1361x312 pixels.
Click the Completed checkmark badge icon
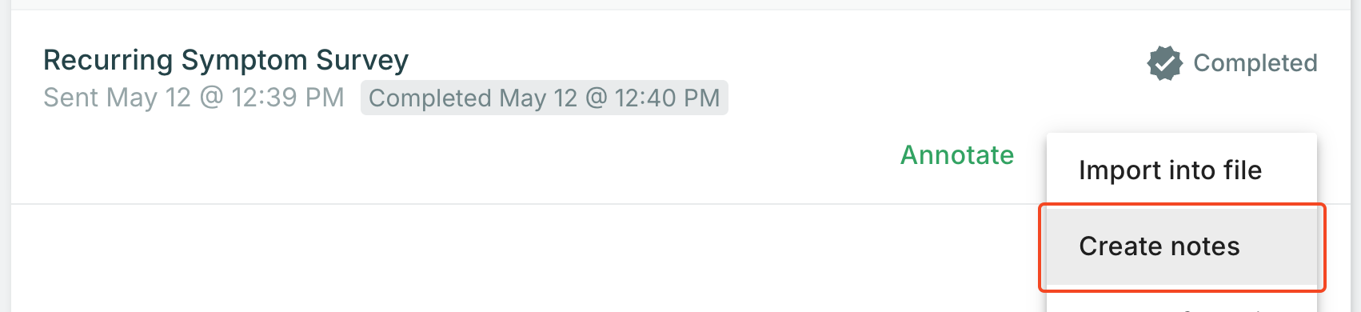tap(1164, 63)
